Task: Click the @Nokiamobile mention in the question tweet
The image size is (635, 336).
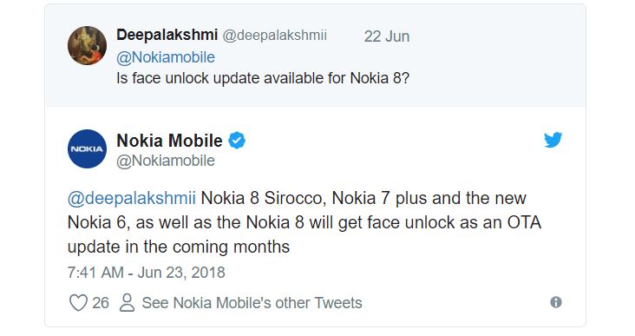Action: [166, 57]
